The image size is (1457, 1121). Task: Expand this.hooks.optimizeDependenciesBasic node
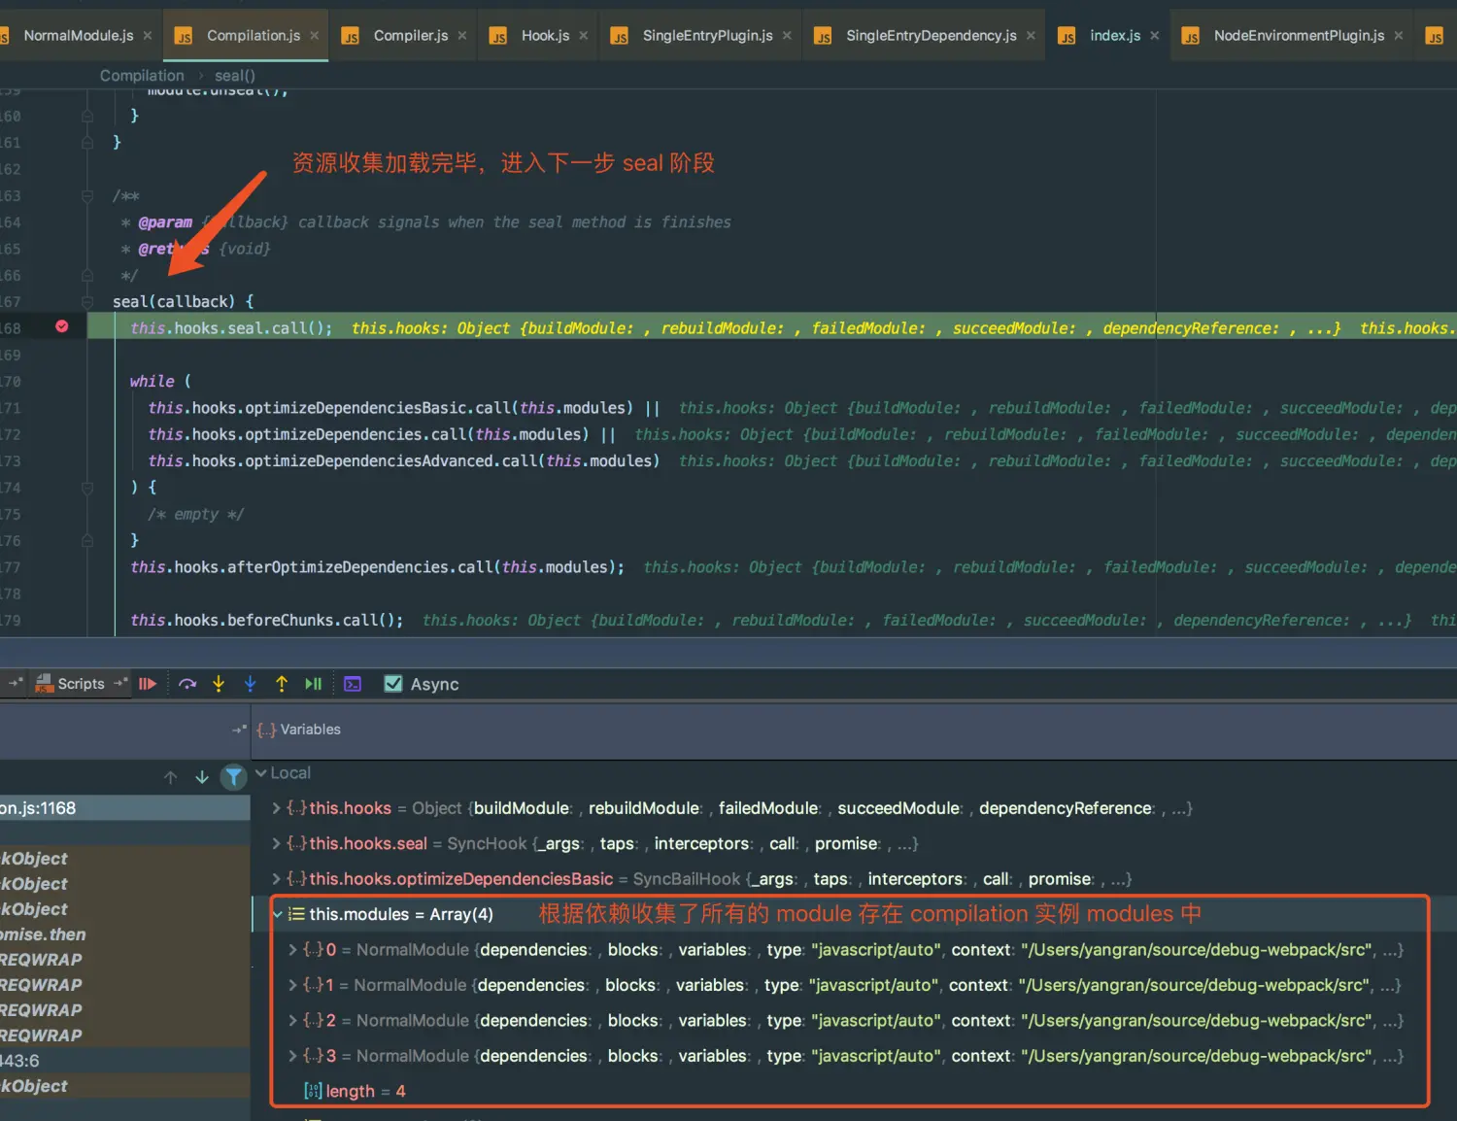[276, 879]
